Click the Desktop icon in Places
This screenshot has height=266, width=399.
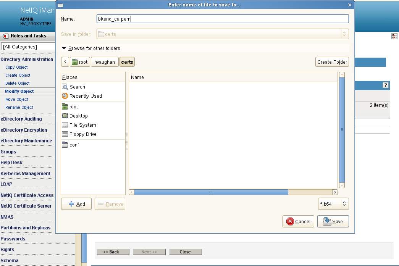[x=65, y=116]
